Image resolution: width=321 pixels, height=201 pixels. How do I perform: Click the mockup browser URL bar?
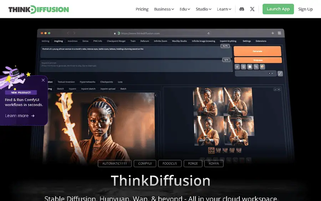161,33
